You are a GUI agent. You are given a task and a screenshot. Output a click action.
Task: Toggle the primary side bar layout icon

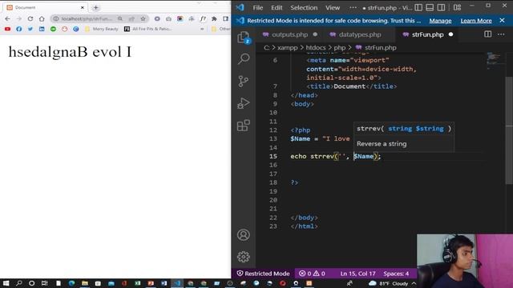418,7
